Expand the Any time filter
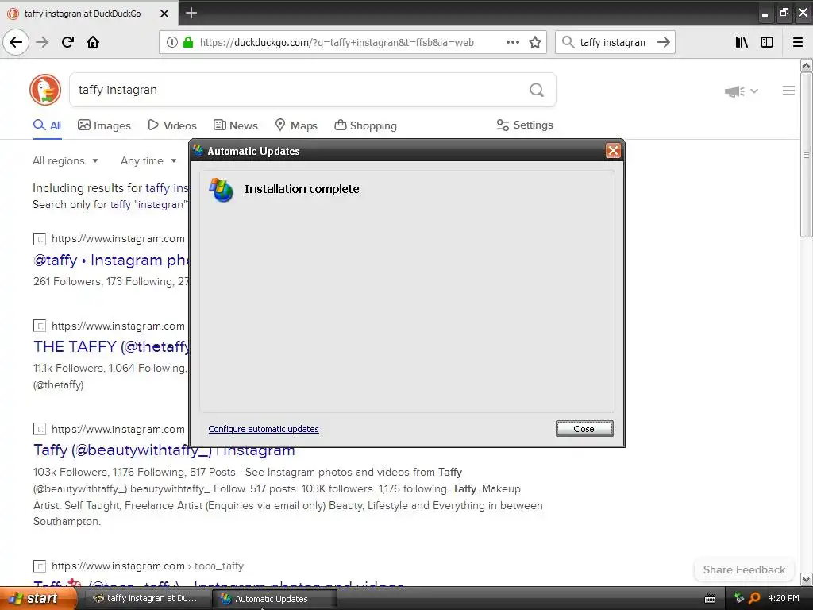This screenshot has height=610, width=813. (x=148, y=160)
